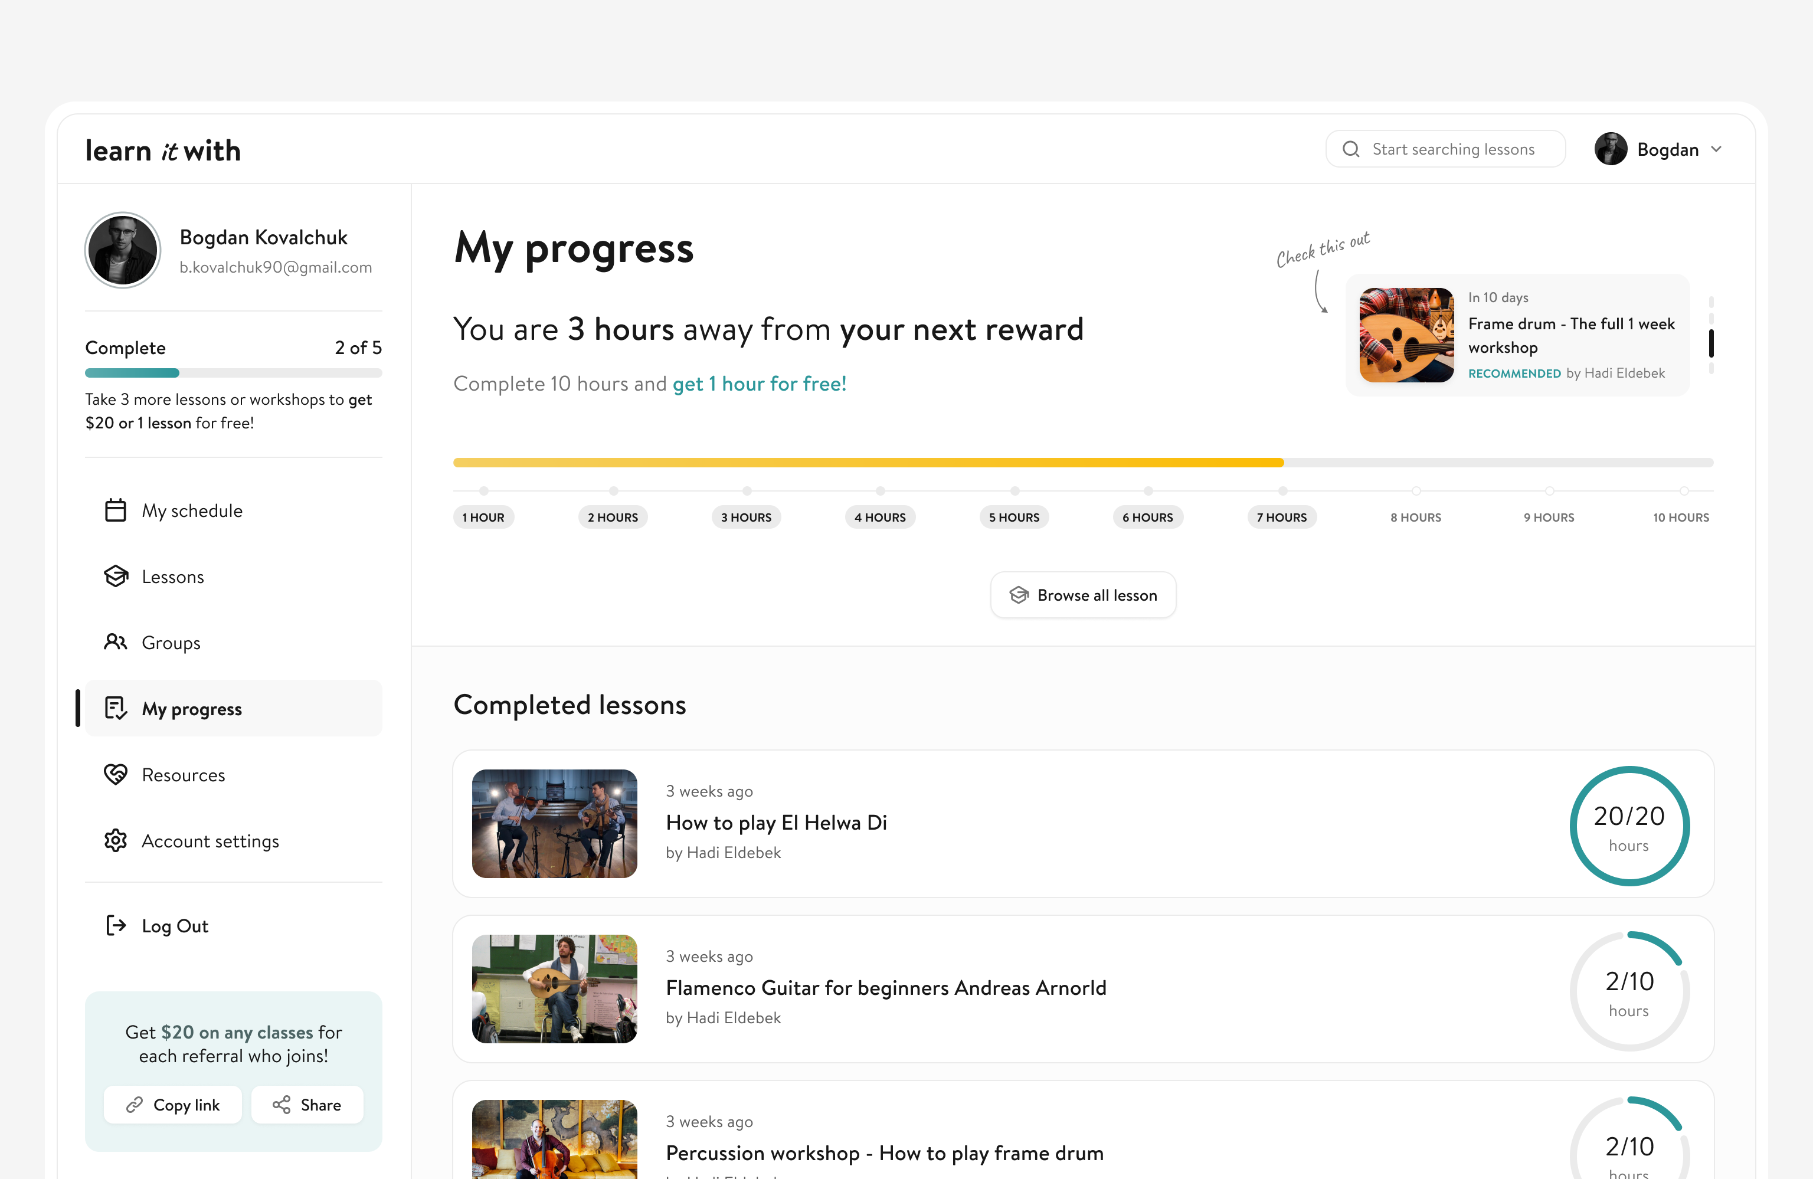
Task: Click the heart Resources icon
Action: pyautogui.click(x=115, y=775)
